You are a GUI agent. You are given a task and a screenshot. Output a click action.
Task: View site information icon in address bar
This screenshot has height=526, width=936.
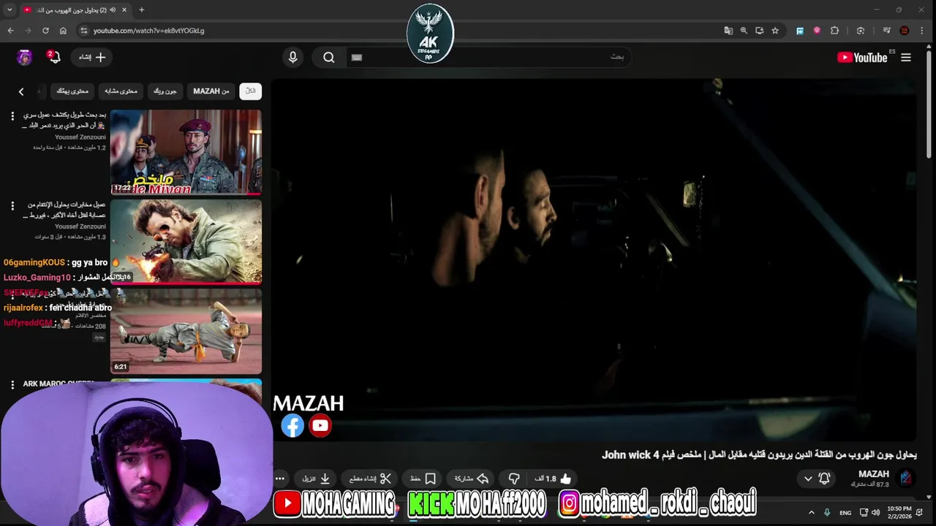tap(83, 31)
